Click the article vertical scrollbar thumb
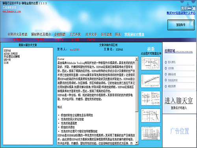197x148 pixels. 137,86
